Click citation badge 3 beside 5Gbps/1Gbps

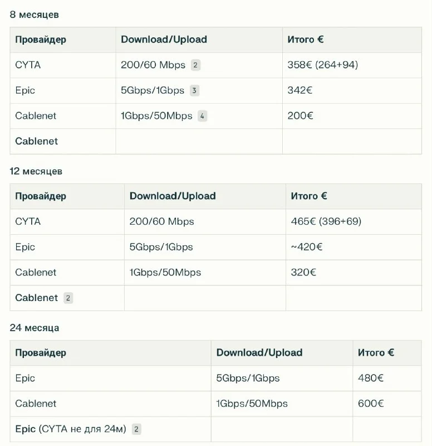click(194, 90)
